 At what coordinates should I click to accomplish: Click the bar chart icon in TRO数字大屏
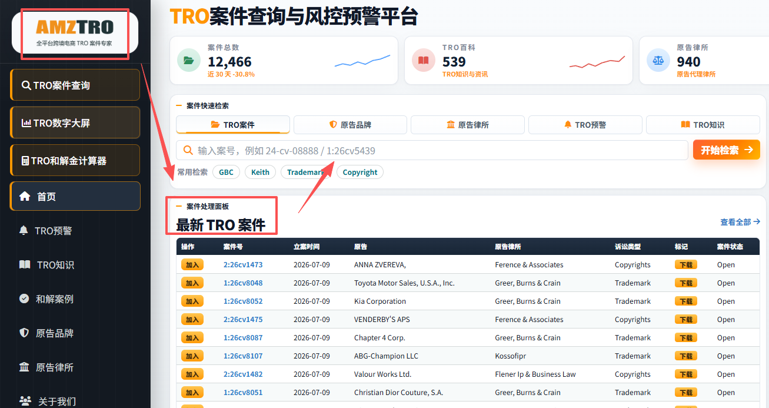point(26,123)
